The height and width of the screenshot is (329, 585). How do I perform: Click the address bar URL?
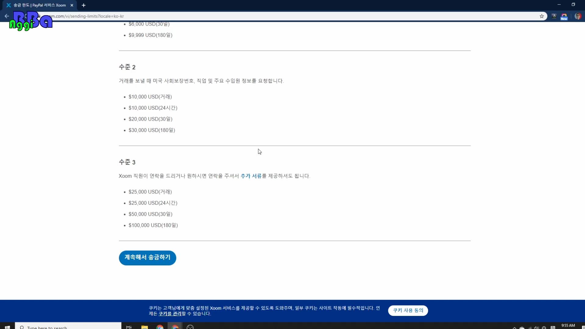point(183,16)
